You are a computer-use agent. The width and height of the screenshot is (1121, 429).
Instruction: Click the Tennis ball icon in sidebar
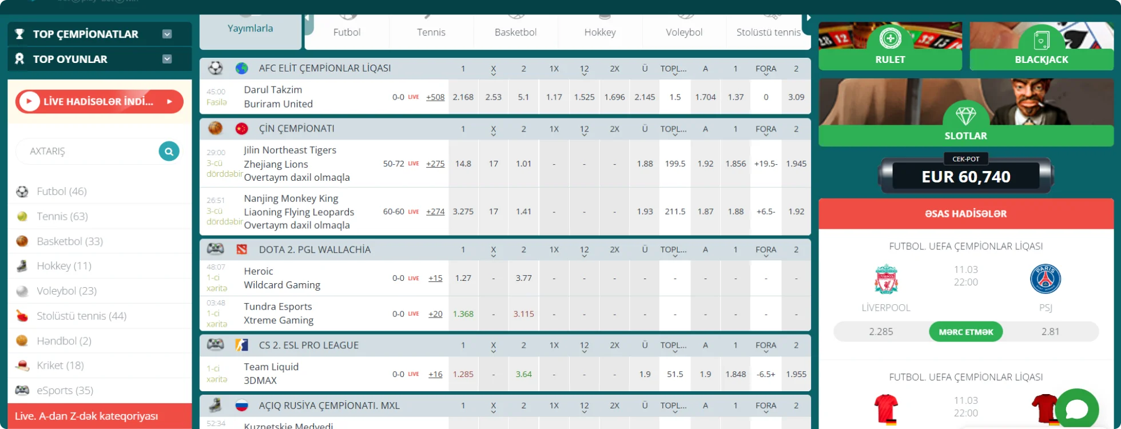pos(22,216)
